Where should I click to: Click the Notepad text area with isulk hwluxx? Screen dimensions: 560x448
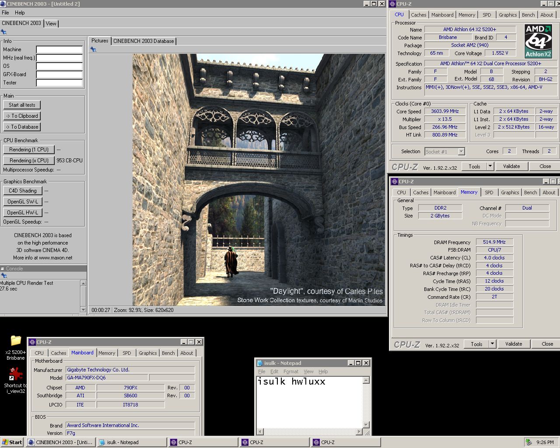pyautogui.click(x=309, y=402)
